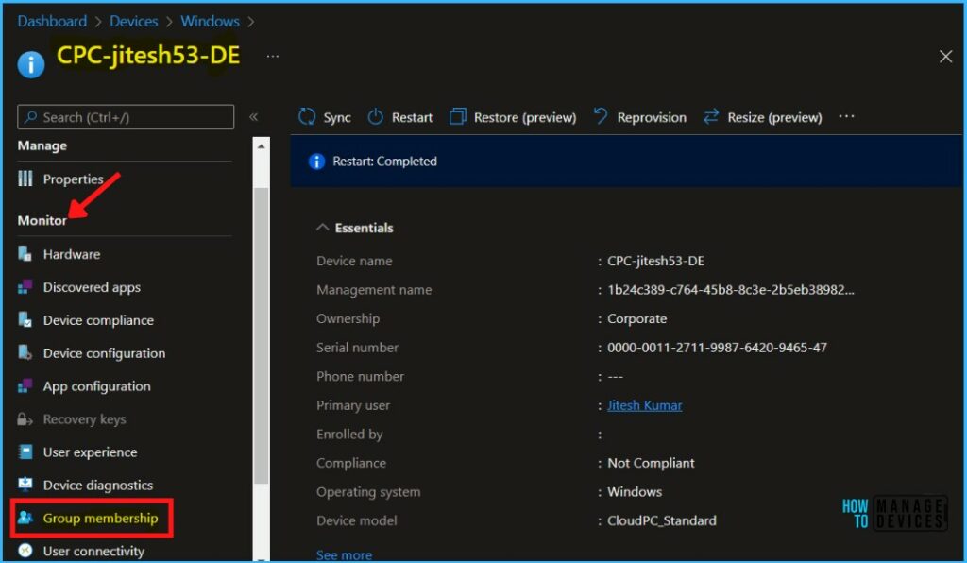Click the Windows operating system value

pos(635,491)
